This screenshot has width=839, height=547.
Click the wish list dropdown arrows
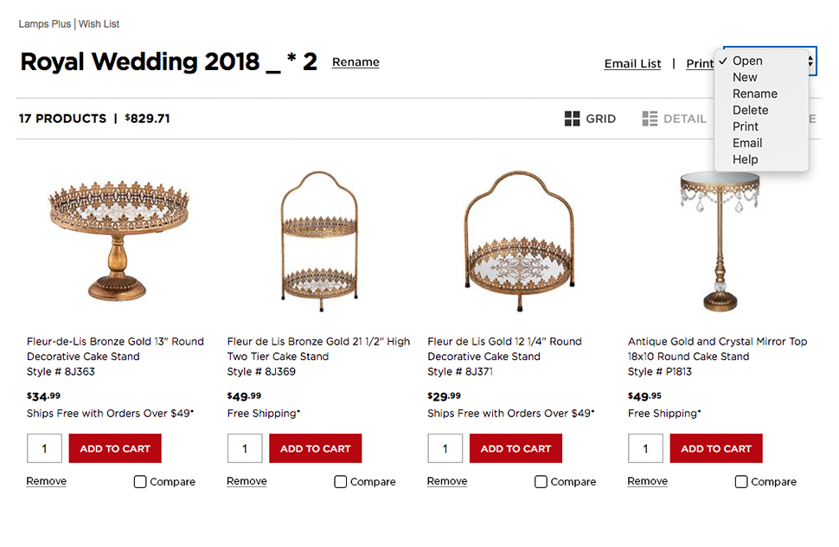pyautogui.click(x=810, y=61)
